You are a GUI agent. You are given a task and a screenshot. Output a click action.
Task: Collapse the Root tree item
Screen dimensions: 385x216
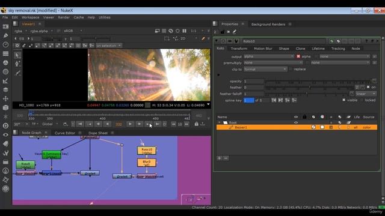[x=219, y=122]
